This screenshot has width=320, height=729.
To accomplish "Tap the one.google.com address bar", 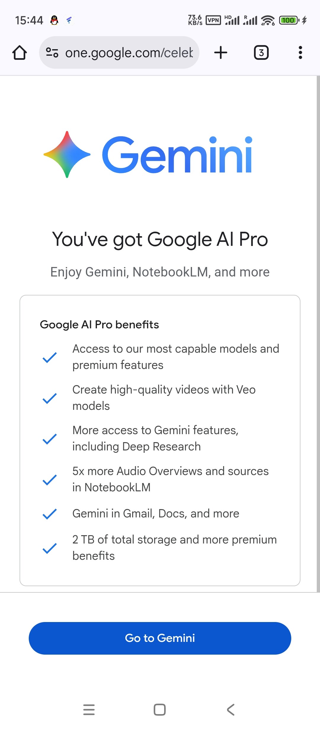I will [119, 53].
